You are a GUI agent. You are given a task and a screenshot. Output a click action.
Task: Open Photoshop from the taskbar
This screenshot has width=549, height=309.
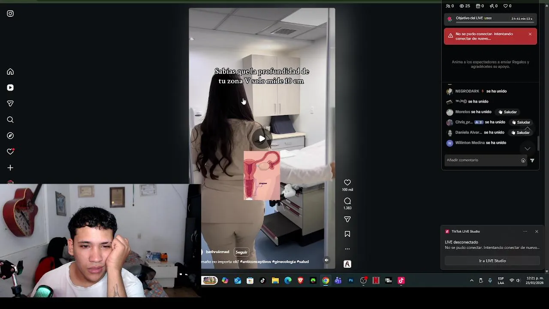(351, 281)
